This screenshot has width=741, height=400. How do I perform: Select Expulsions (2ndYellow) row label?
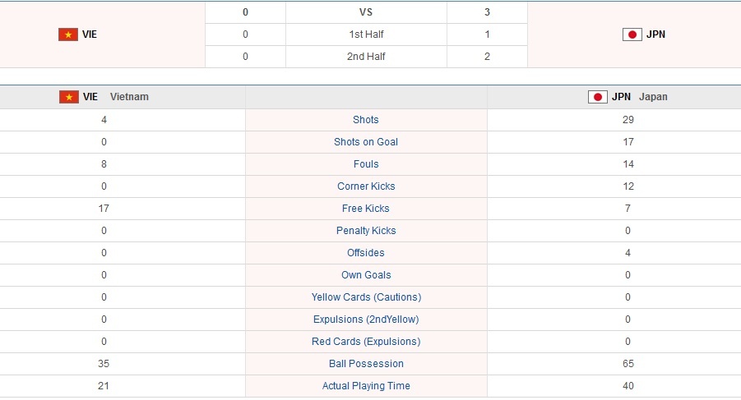tap(366, 320)
